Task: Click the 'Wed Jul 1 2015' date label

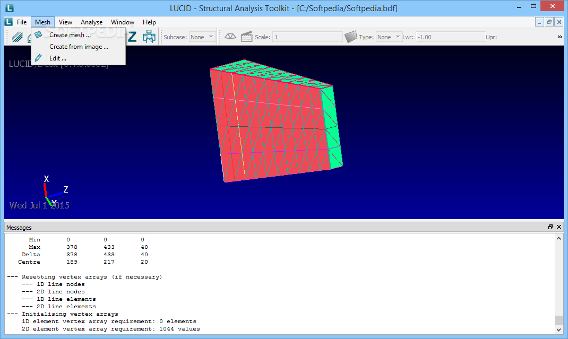Action: pos(39,205)
